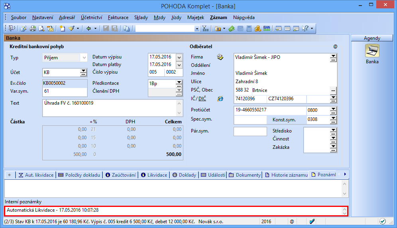Viewport: 397px width, 228px height.
Task: Click the Text field Úhrada FV
Action: pos(109,108)
